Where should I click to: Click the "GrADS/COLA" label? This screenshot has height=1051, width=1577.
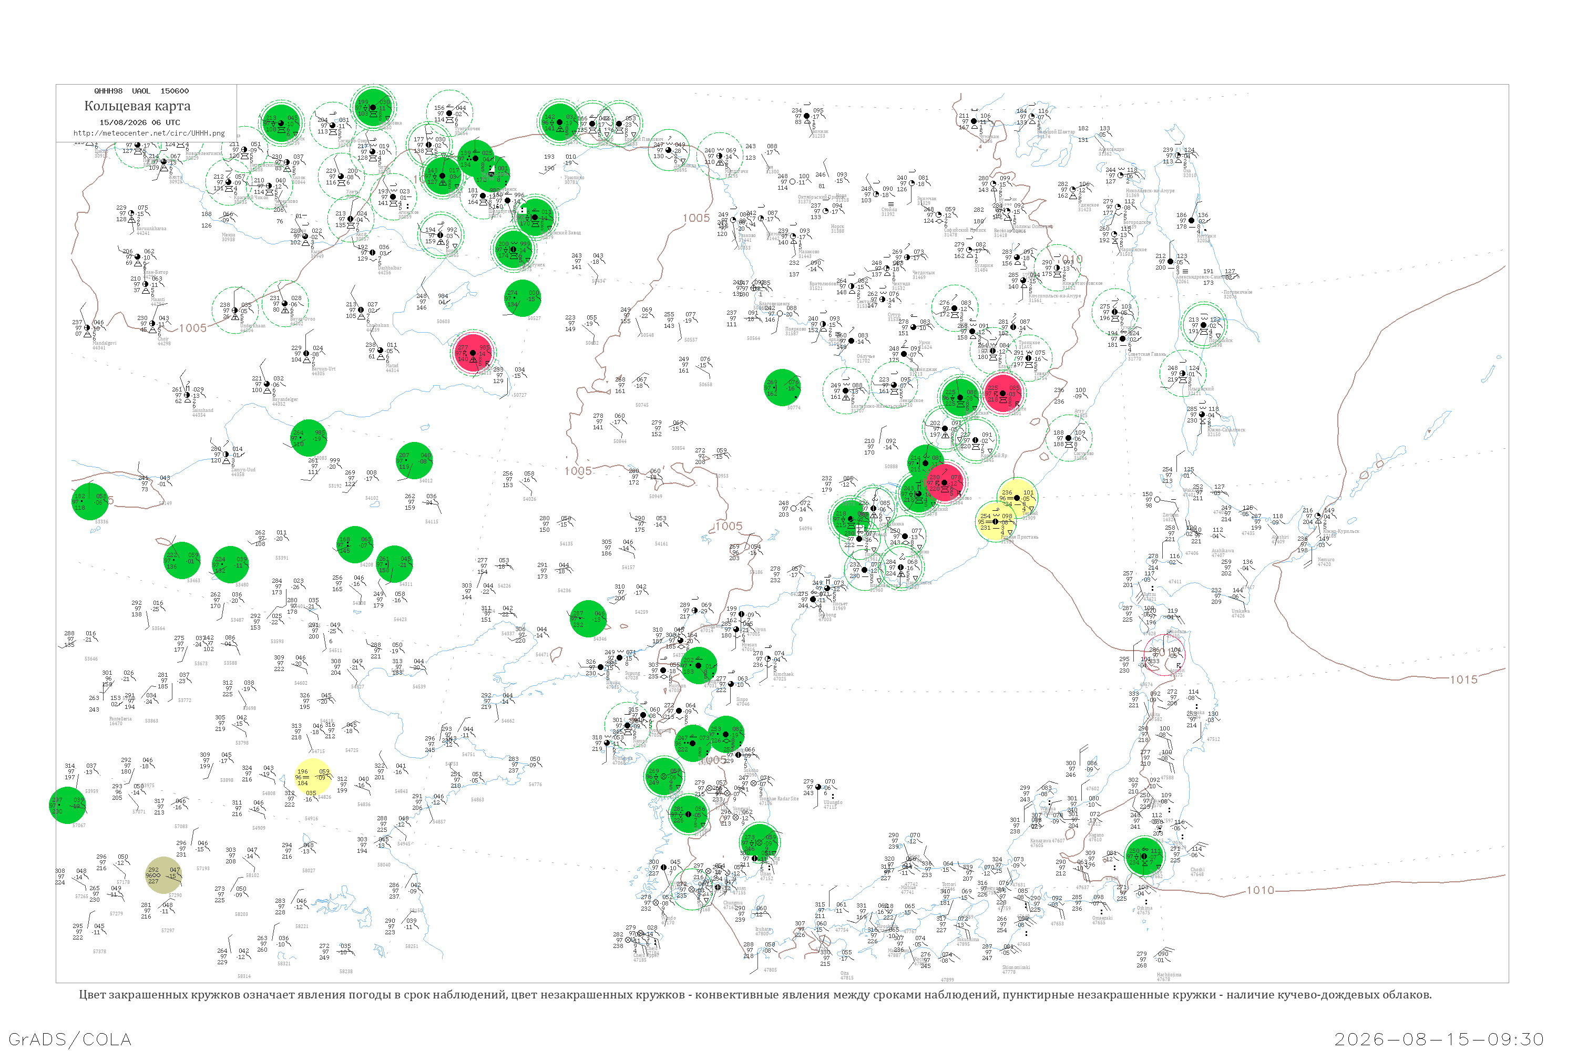pyautogui.click(x=70, y=1039)
